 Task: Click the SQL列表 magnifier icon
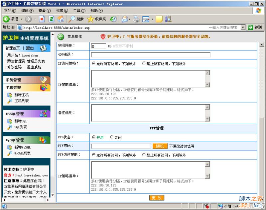10,127
